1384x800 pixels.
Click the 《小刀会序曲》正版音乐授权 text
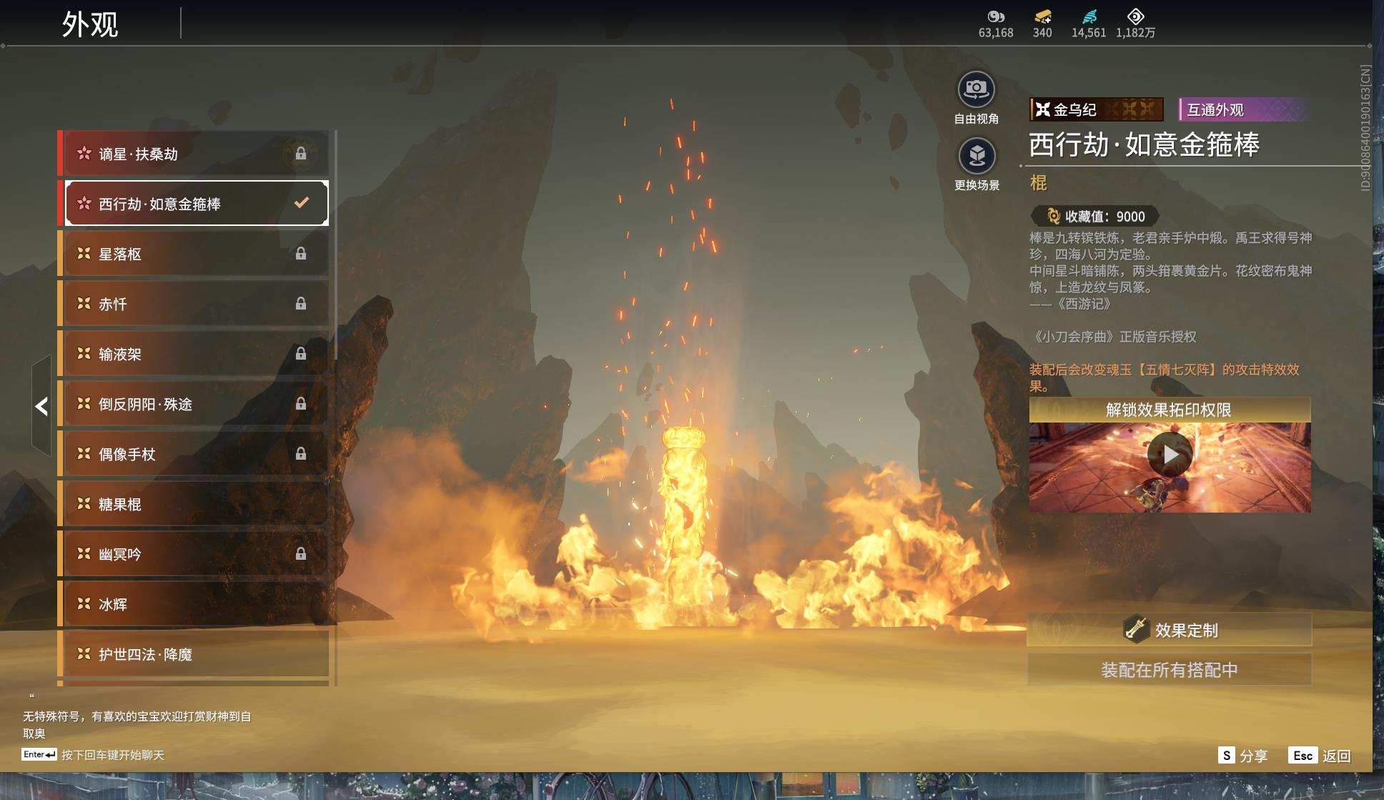tap(1113, 337)
